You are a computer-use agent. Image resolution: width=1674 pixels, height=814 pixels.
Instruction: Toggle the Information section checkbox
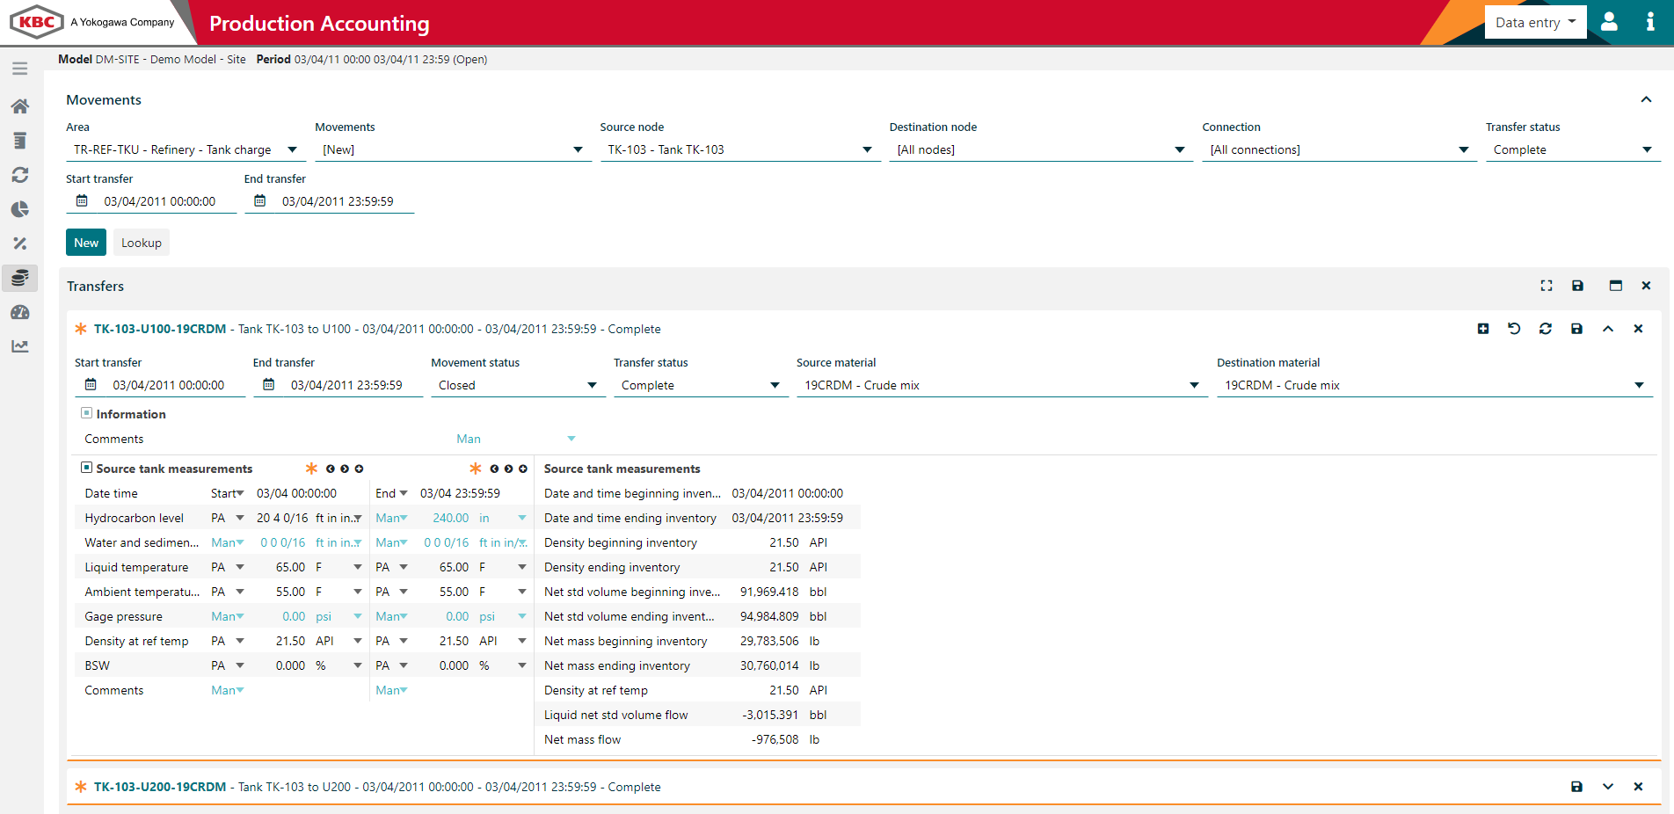pos(86,413)
